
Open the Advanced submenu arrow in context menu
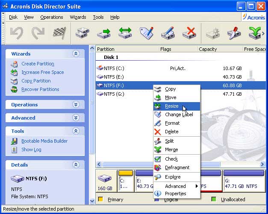pos(197,186)
